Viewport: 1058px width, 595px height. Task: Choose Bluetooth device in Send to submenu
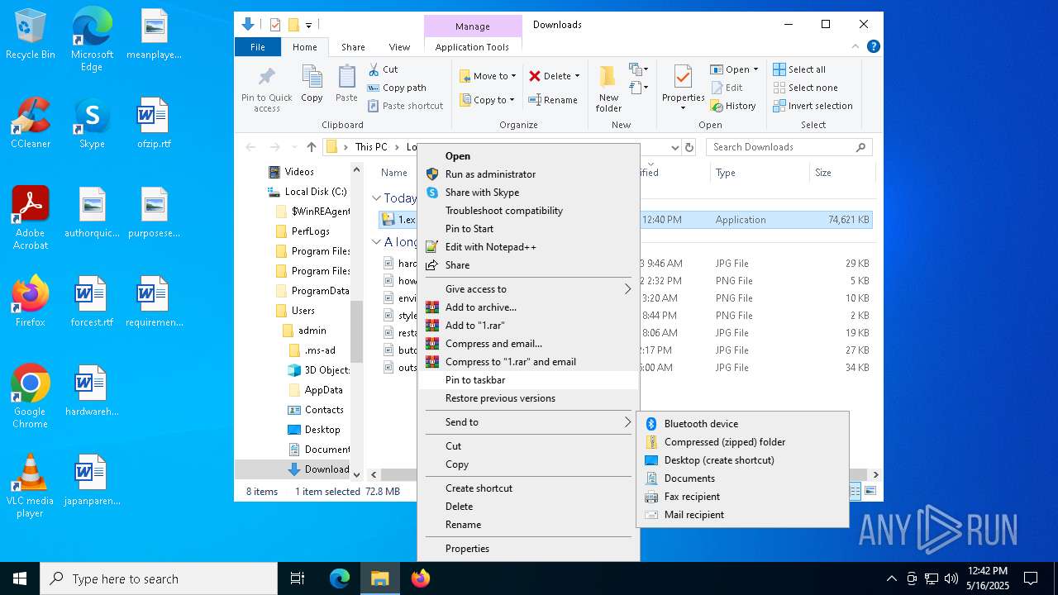(742, 424)
